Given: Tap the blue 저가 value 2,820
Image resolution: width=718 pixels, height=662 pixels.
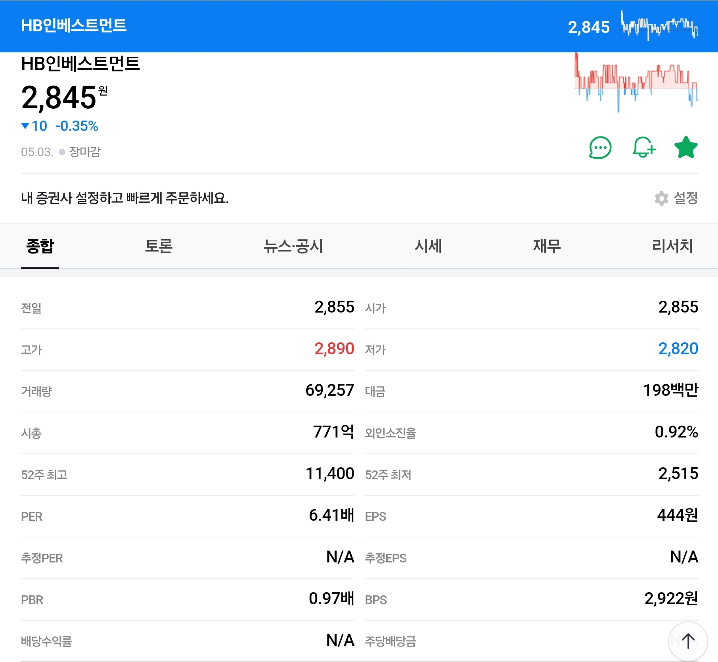Looking at the screenshot, I should point(678,349).
